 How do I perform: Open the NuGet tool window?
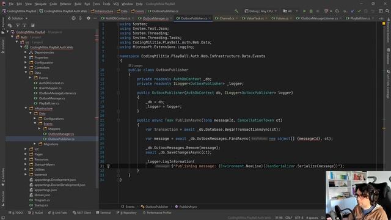click(35, 213)
